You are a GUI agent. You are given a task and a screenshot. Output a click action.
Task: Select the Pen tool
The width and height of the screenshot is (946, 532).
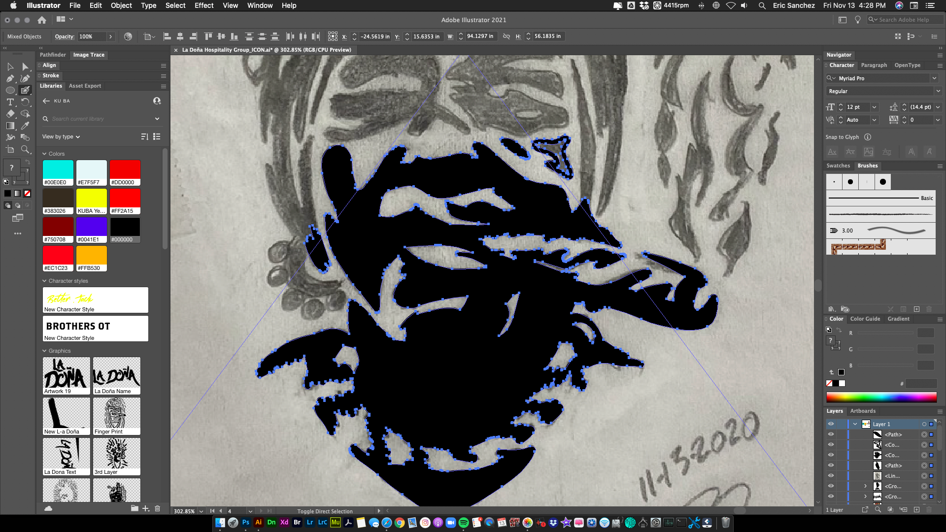(x=10, y=78)
